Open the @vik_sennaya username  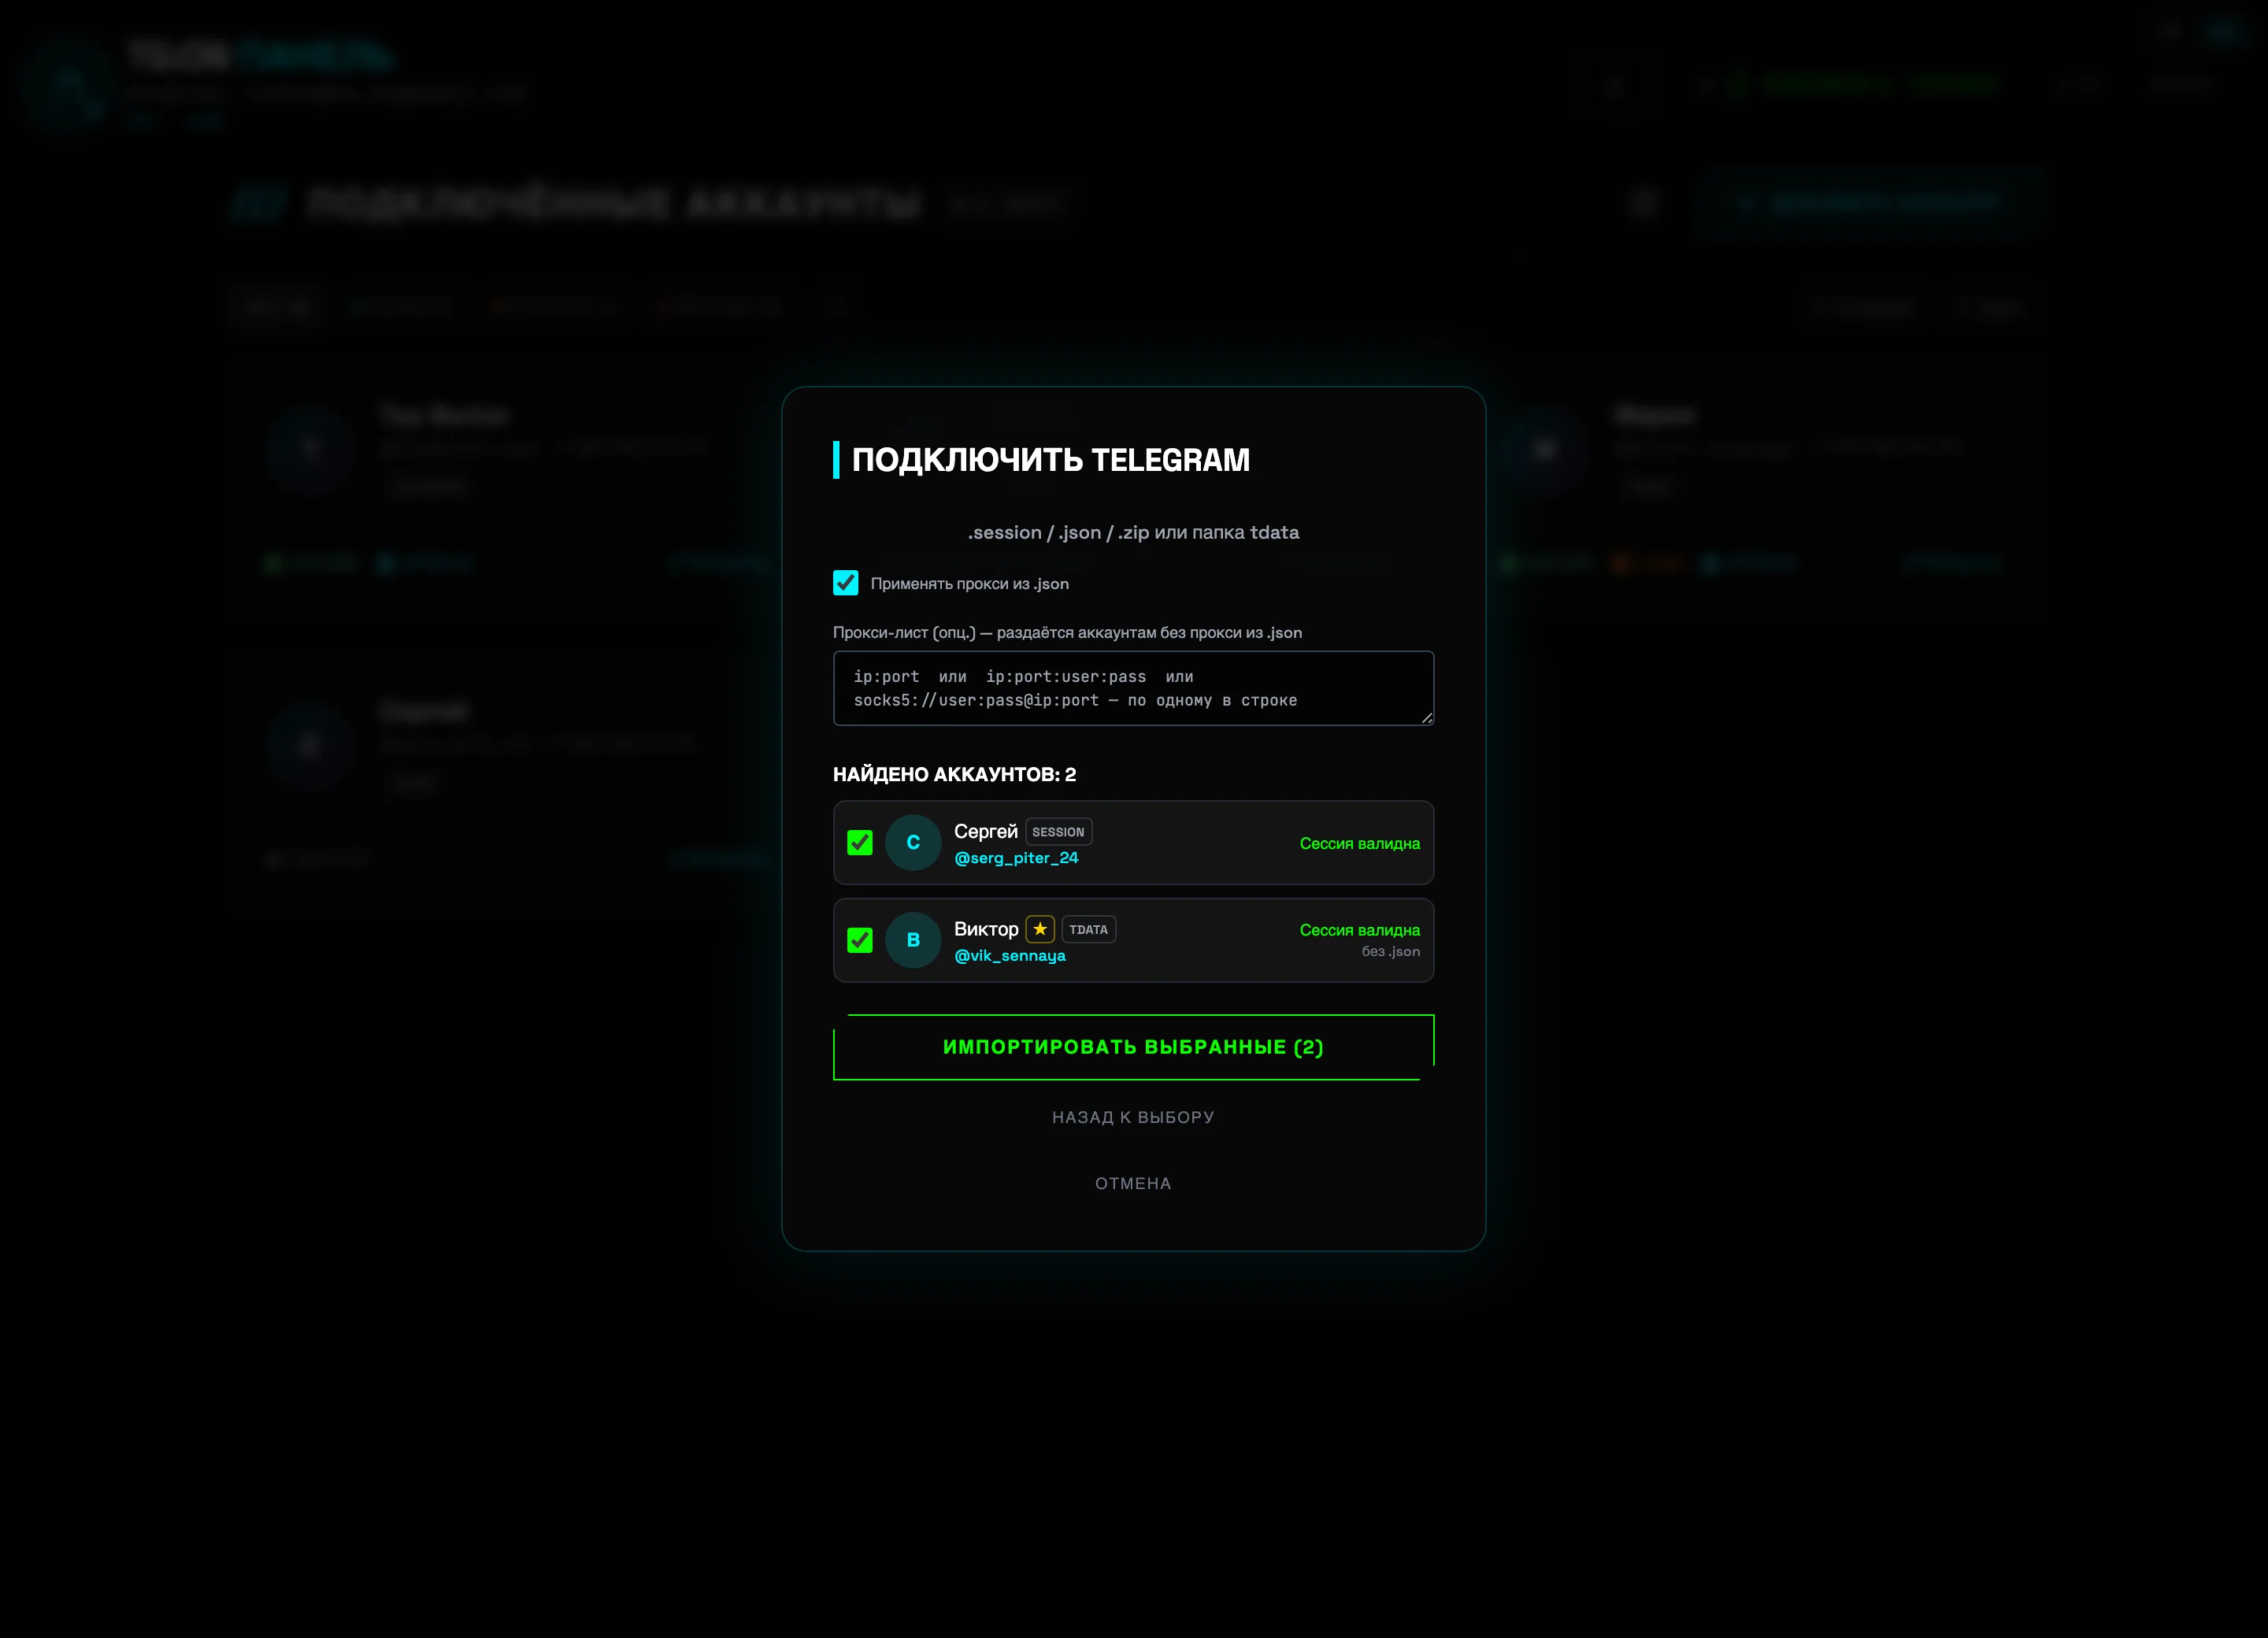coord(1010,956)
